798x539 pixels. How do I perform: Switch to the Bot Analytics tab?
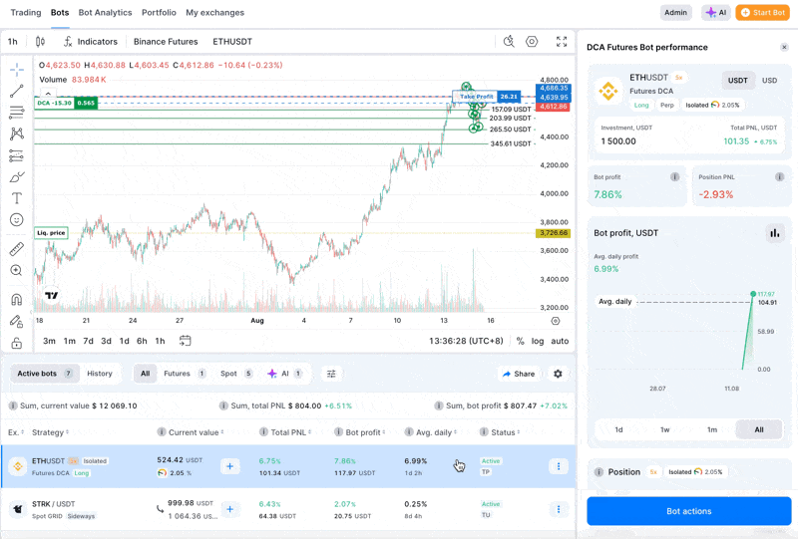(105, 13)
